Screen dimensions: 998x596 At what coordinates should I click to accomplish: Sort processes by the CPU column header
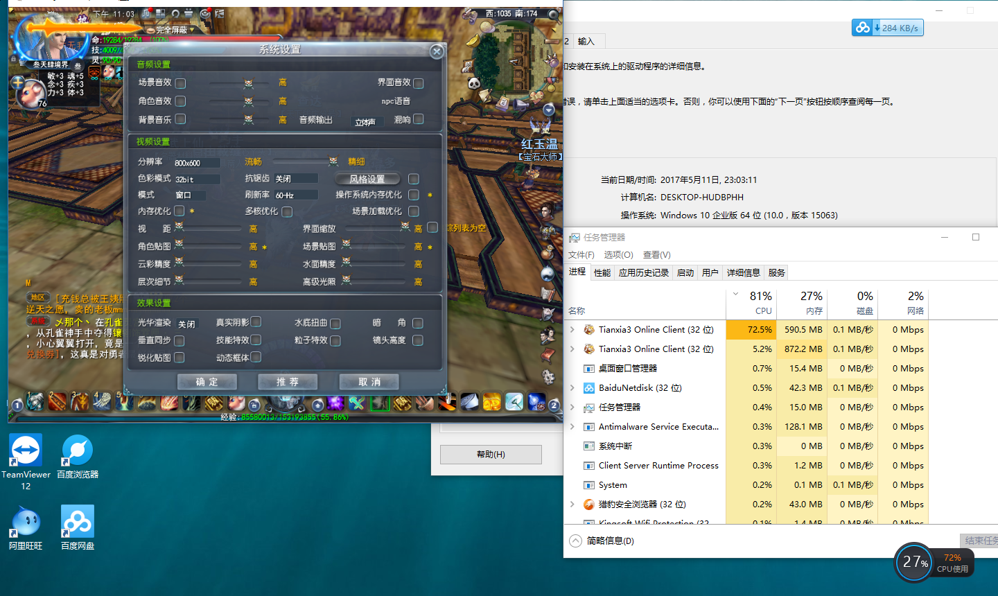[751, 303]
